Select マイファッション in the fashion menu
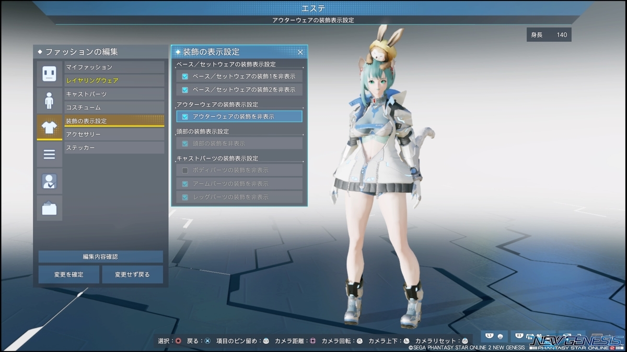 114,67
